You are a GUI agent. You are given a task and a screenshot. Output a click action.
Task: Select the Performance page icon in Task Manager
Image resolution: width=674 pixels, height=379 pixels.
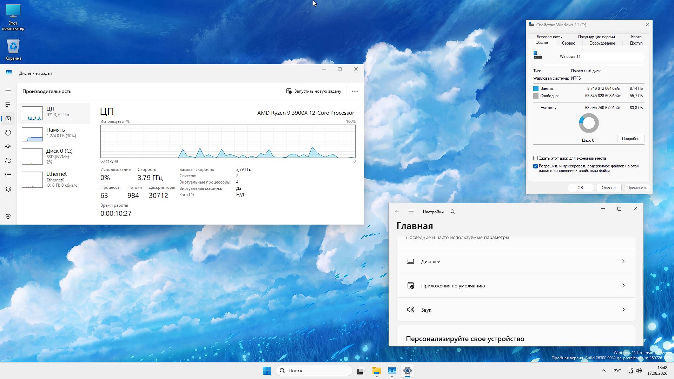pyautogui.click(x=8, y=119)
